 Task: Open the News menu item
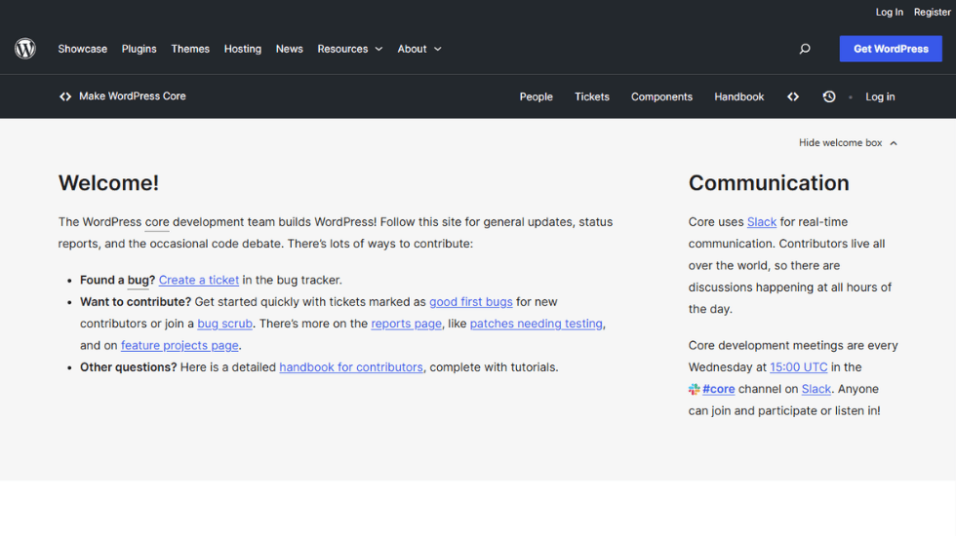tap(289, 49)
